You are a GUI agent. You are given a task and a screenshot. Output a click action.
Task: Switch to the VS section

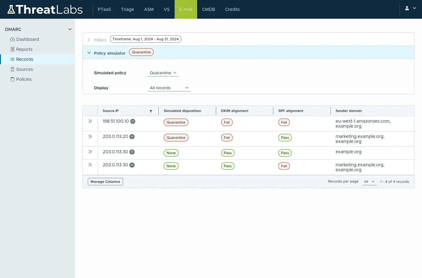167,9
